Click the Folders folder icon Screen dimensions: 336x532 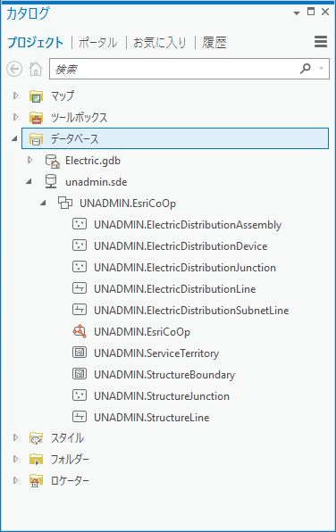(36, 460)
